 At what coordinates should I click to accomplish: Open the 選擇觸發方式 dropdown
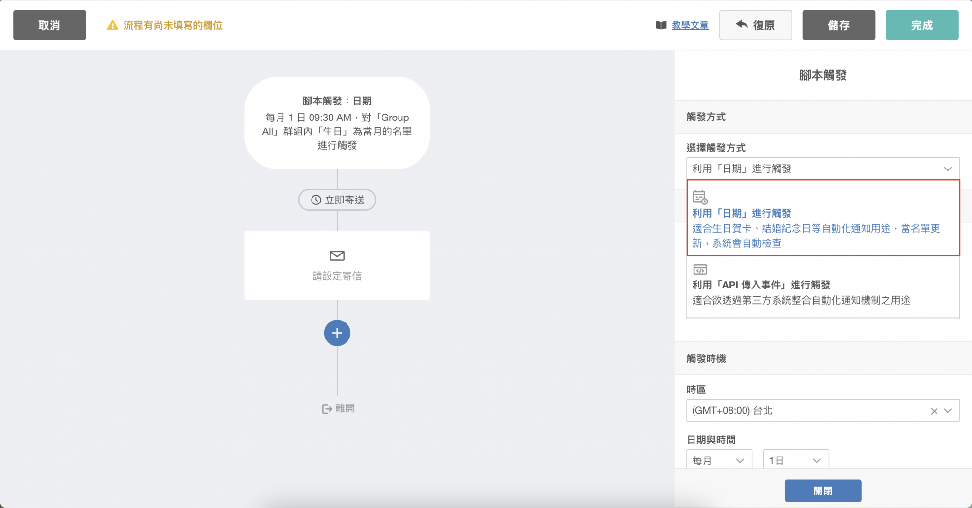pyautogui.click(x=823, y=169)
